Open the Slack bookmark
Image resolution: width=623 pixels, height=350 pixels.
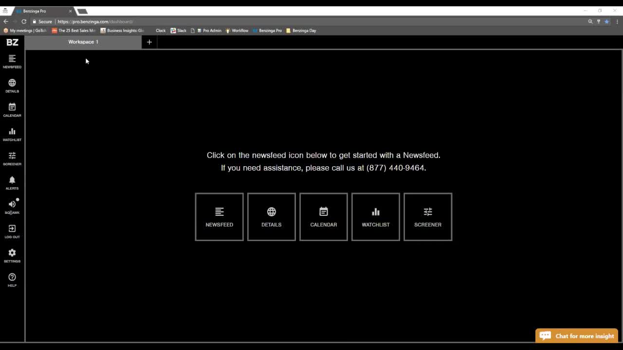pyautogui.click(x=179, y=31)
